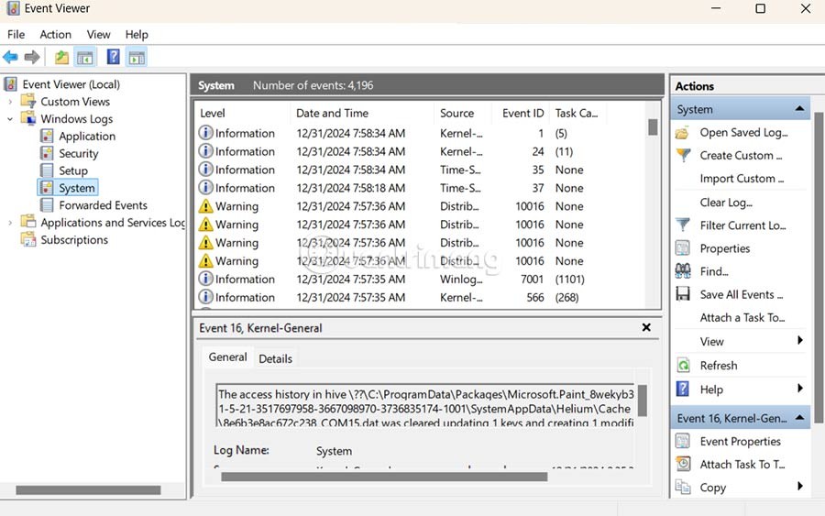Click the Up one level folder icon

61,57
